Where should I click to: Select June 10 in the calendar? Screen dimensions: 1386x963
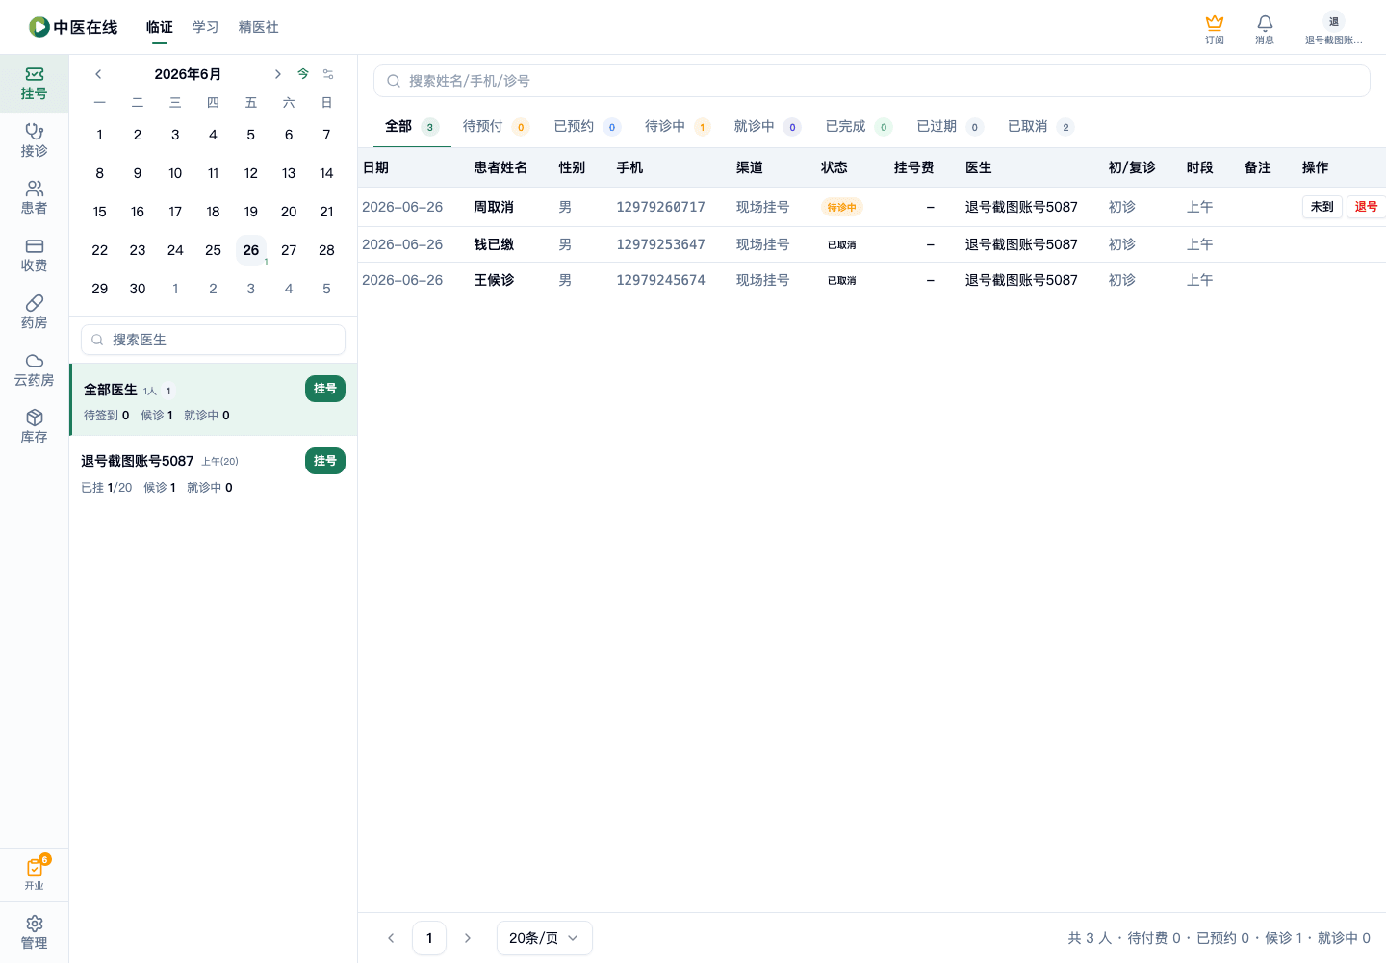click(x=175, y=173)
